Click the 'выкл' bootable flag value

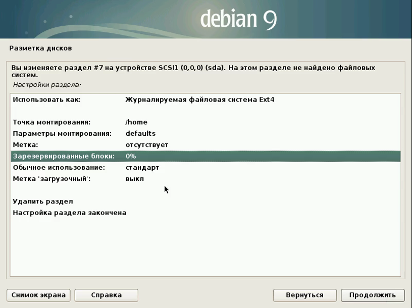coord(134,179)
